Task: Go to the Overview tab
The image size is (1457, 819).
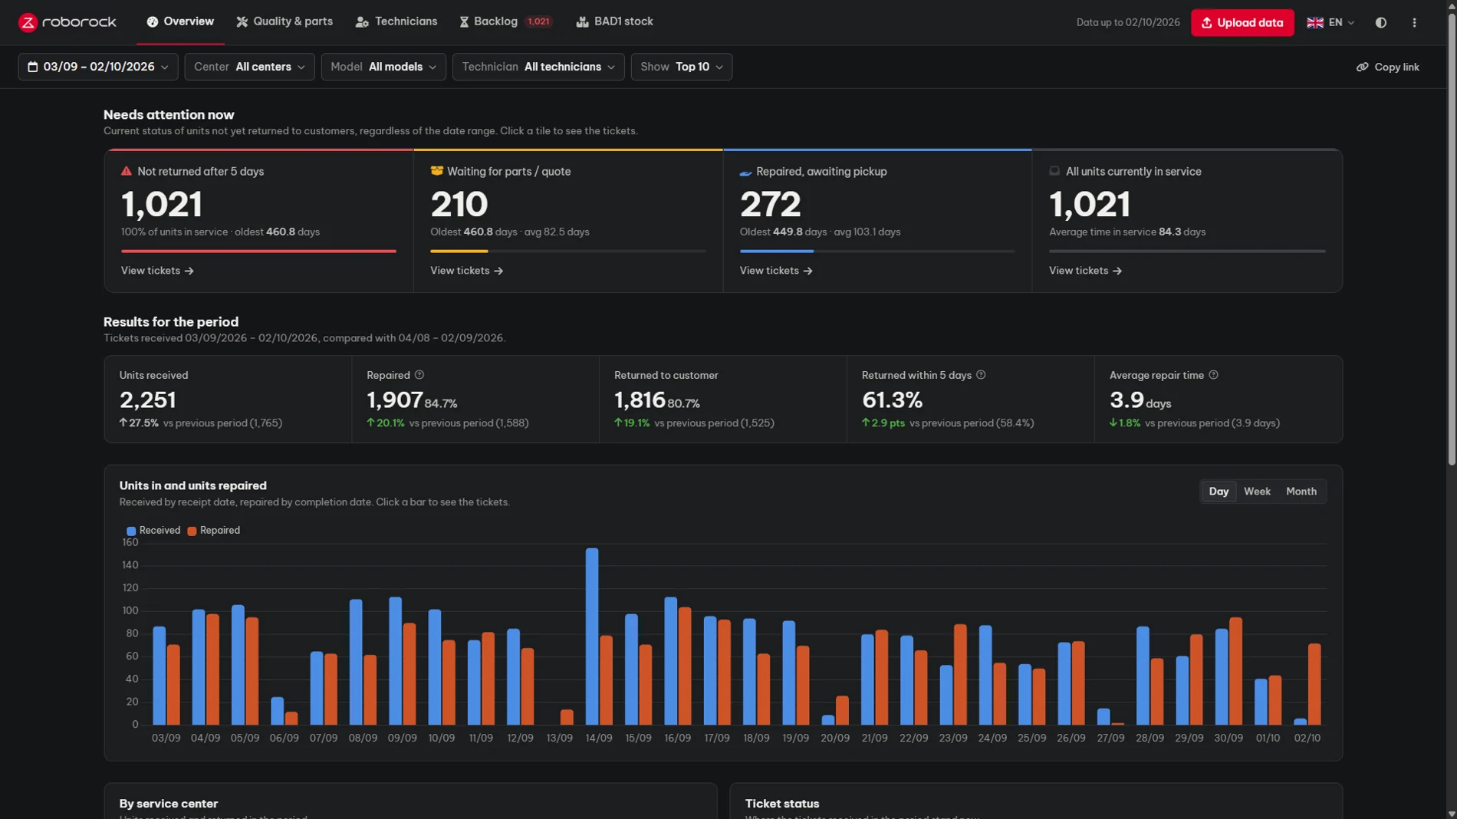Action: [180, 21]
